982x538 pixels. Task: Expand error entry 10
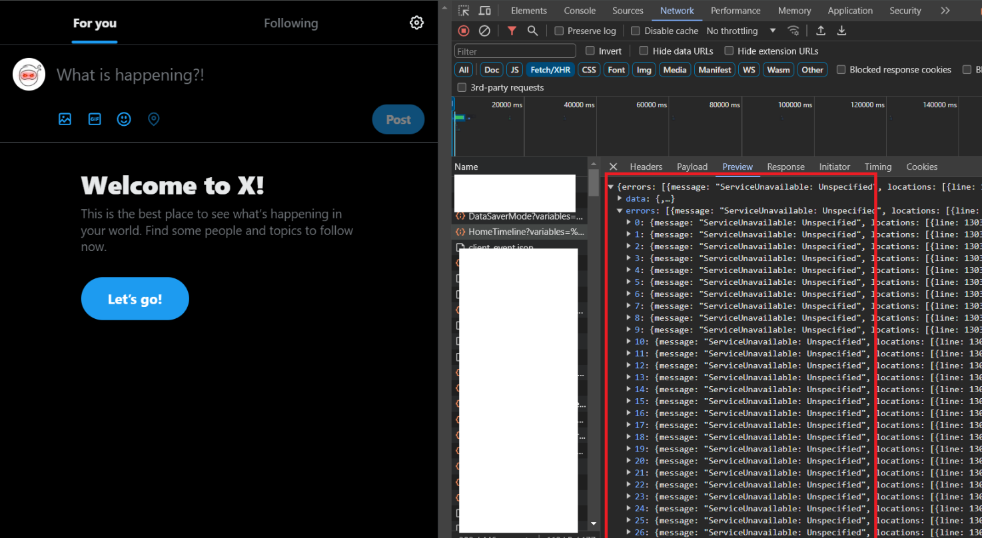(x=629, y=342)
